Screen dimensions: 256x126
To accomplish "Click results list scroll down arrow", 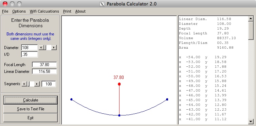I will click(251, 122).
